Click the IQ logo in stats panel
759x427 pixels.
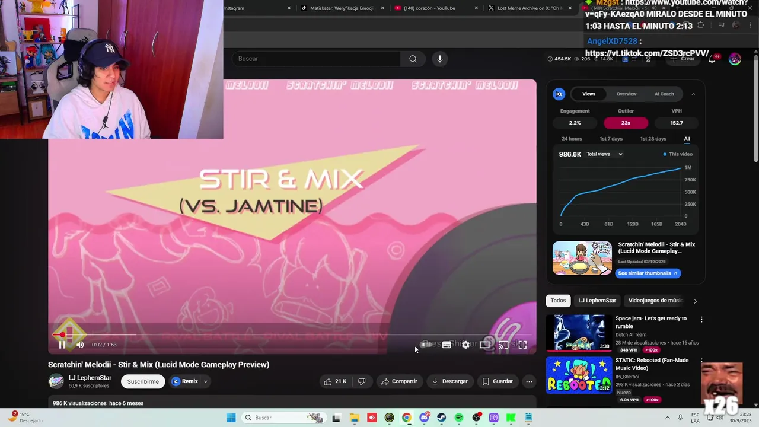(559, 94)
